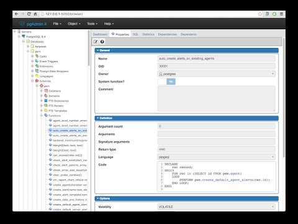The width and height of the screenshot is (298, 224).
Task: Select the Functions tree node
Action: click(x=55, y=116)
